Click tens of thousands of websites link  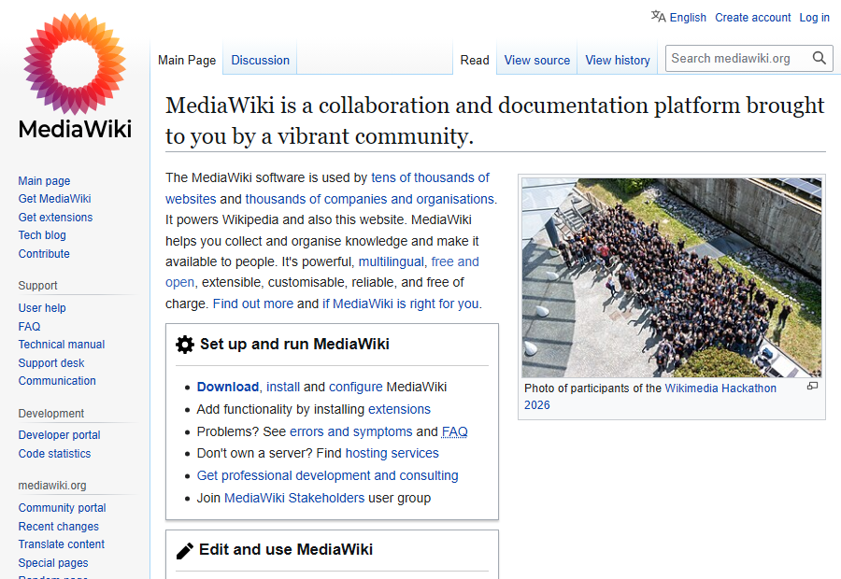[430, 178]
